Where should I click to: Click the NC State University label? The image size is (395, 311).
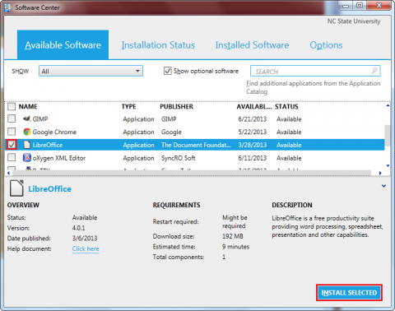354,21
